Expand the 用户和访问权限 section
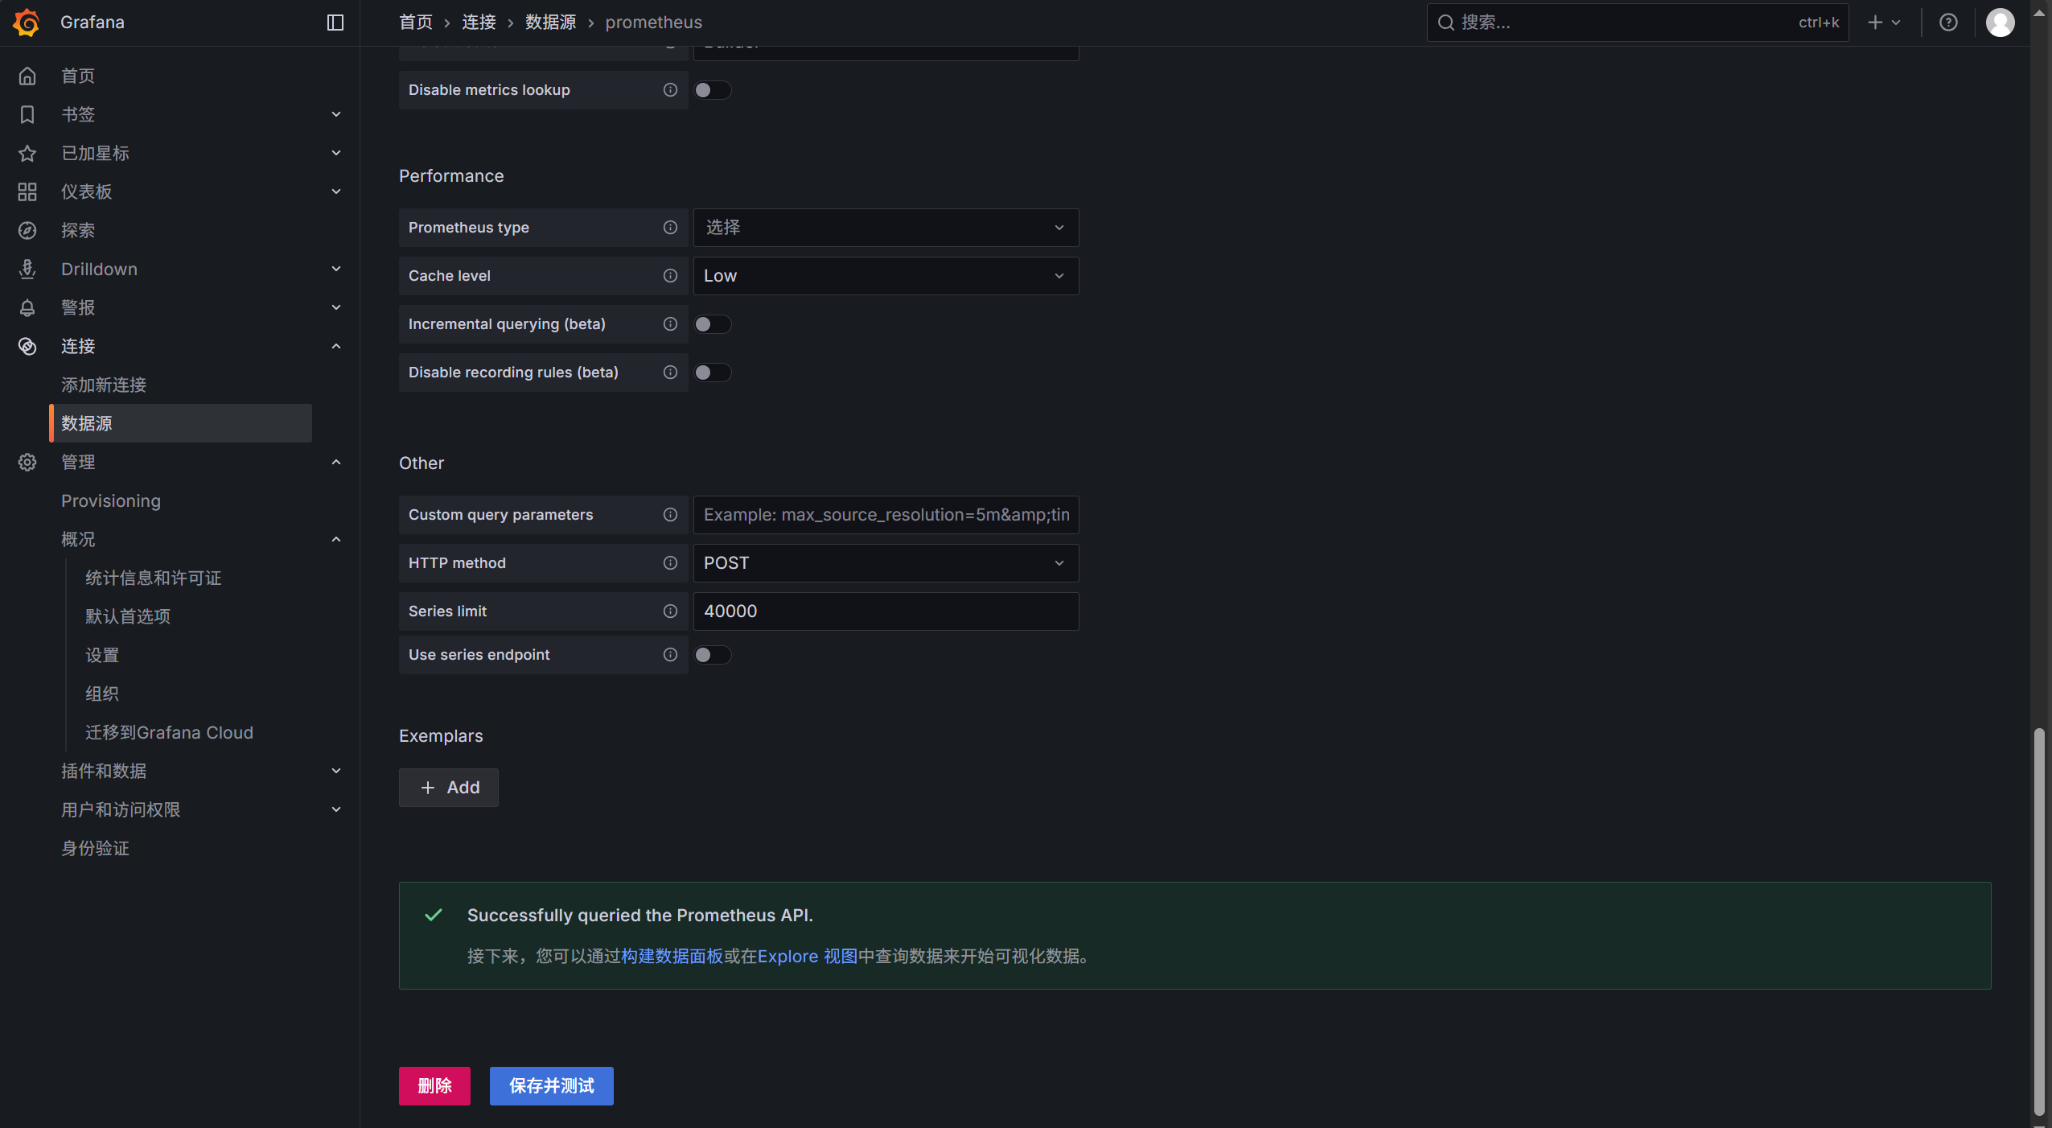Screen dimensions: 2052x1128 (x=336, y=809)
